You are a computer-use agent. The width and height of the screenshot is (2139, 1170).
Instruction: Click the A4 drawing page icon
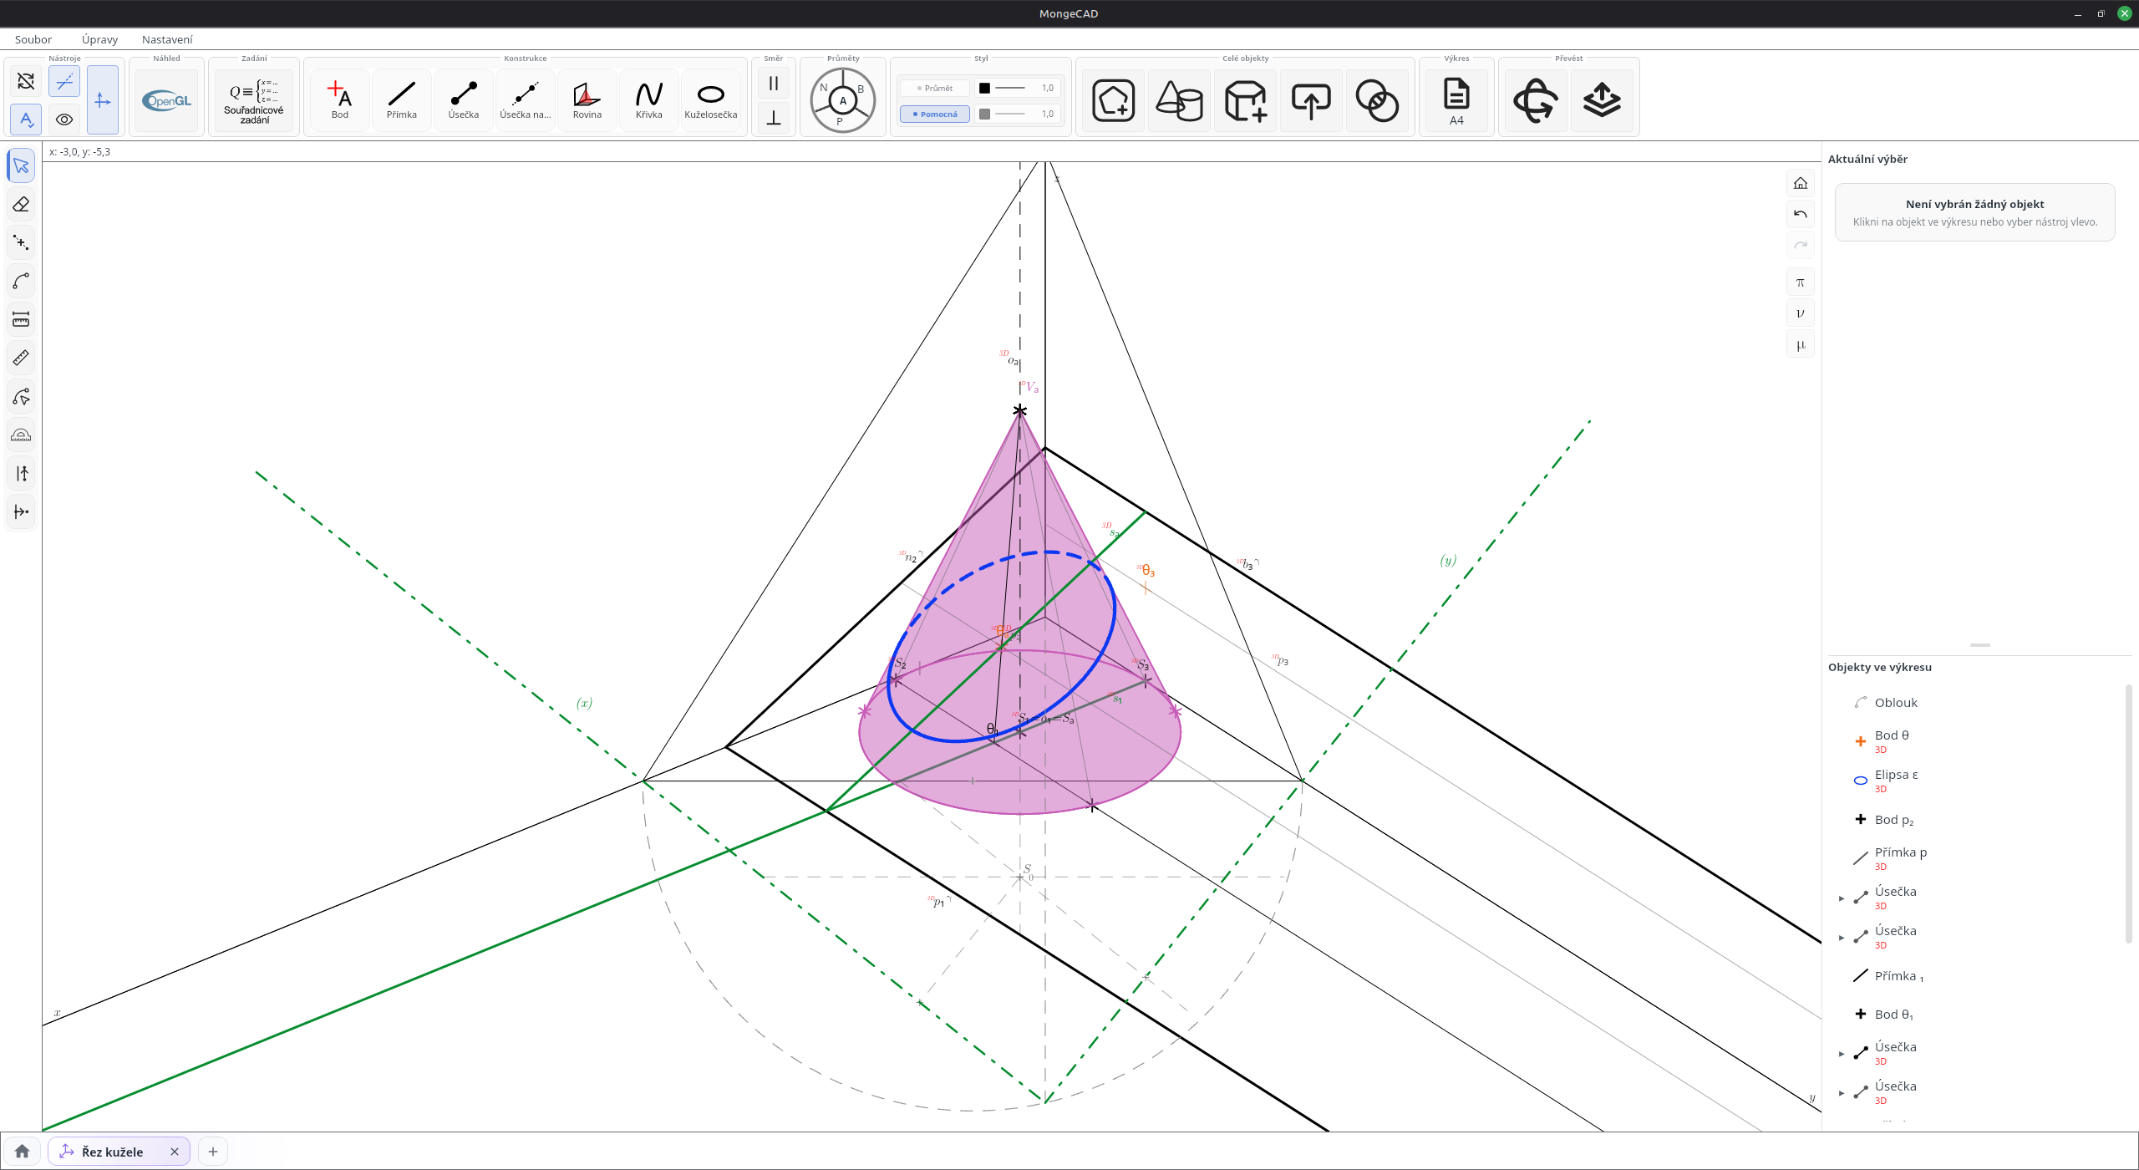[1456, 100]
